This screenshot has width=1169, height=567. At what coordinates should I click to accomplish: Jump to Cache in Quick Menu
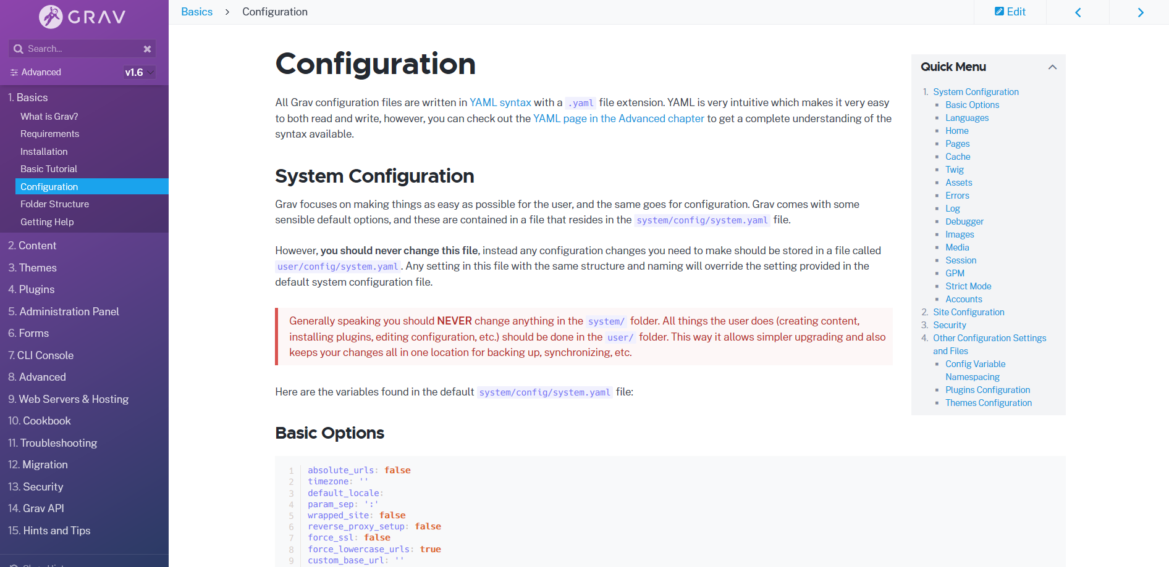pyautogui.click(x=958, y=157)
